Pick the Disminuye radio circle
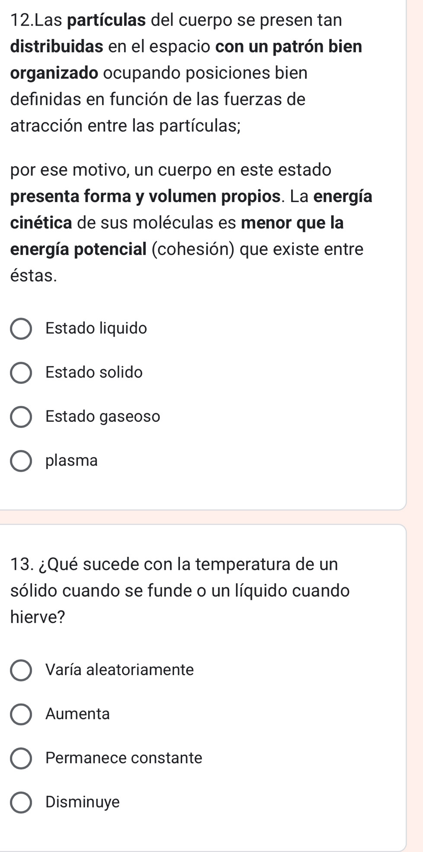 click(21, 802)
